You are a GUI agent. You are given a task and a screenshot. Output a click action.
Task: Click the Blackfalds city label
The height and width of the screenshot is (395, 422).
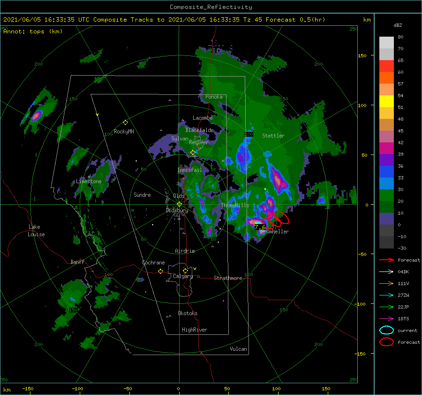[x=199, y=130]
